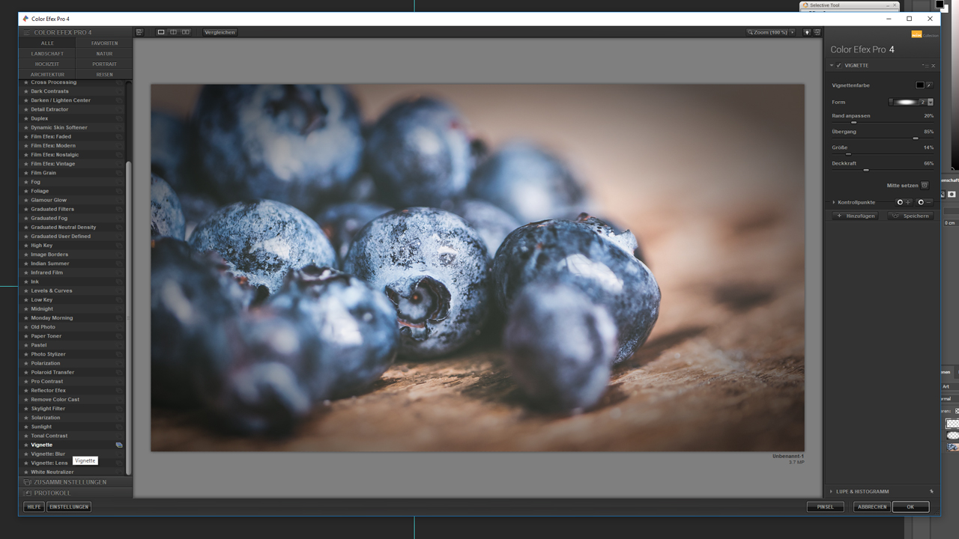The width and height of the screenshot is (959, 539).
Task: Open presets icon of Dark Contrasts filter
Action: [119, 91]
